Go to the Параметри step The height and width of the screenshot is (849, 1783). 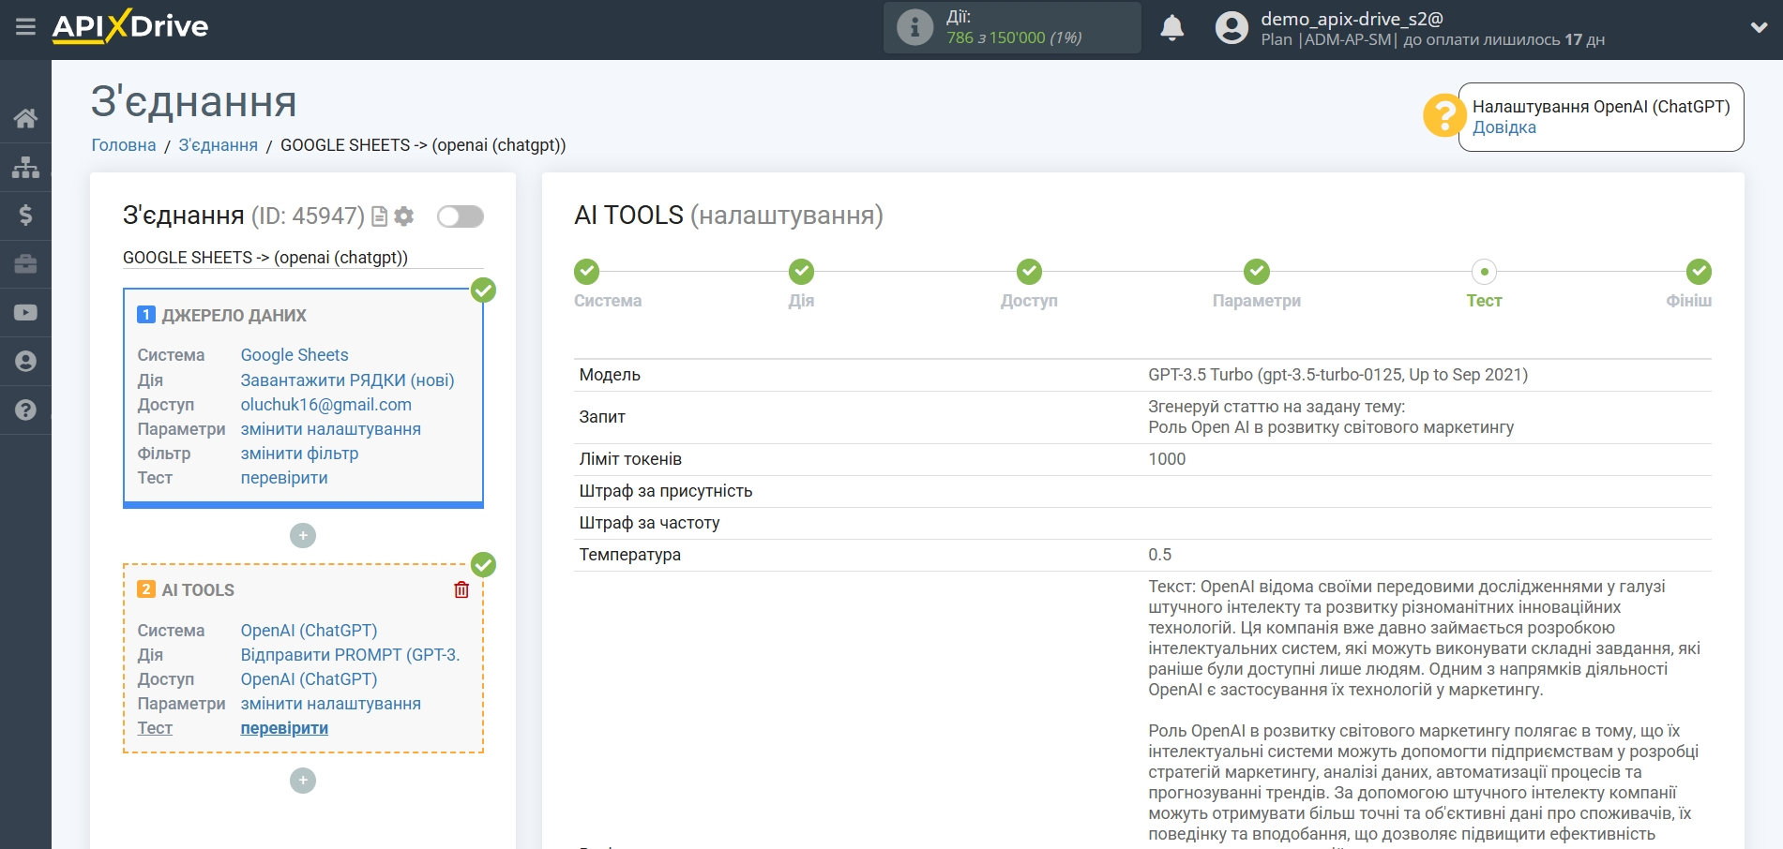pyautogui.click(x=1256, y=272)
